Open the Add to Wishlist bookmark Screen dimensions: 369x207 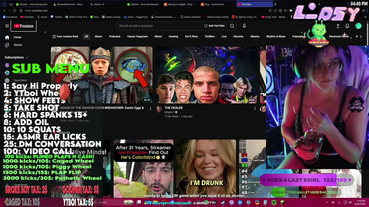click(191, 17)
